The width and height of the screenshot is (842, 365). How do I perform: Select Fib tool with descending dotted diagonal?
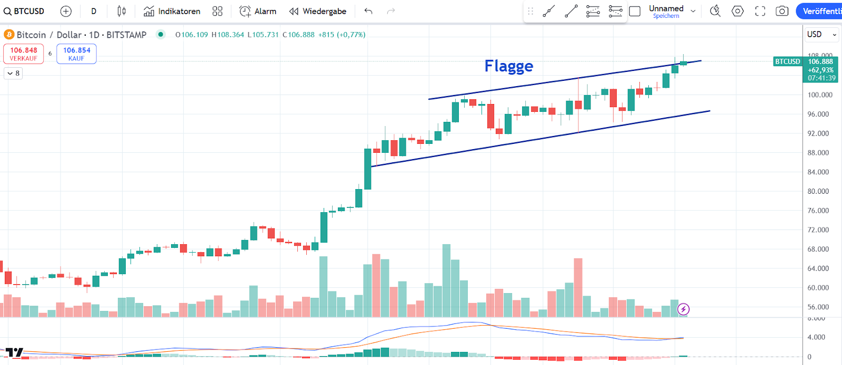pyautogui.click(x=615, y=11)
